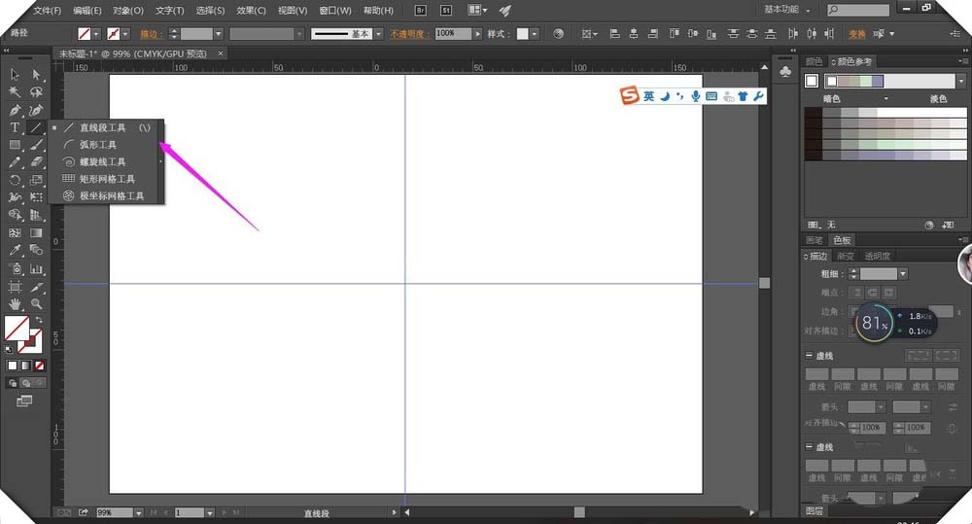Set color mode to None
972x524 pixels.
(40, 366)
